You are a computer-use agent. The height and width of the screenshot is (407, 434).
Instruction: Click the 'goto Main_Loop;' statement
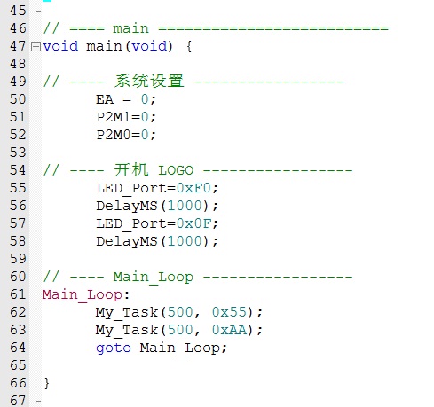(162, 348)
